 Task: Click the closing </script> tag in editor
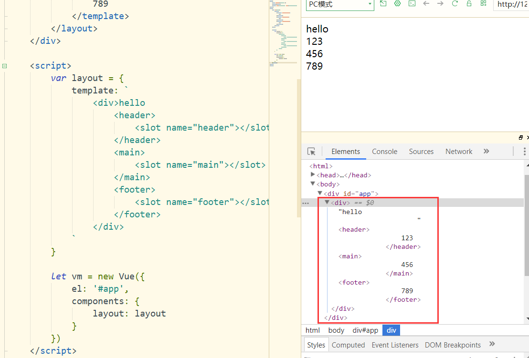53,350
